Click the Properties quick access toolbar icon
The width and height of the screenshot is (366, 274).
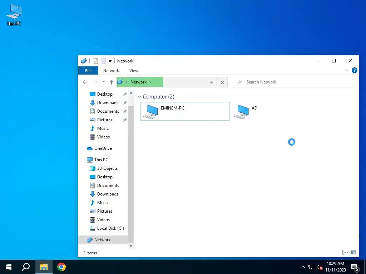point(96,61)
